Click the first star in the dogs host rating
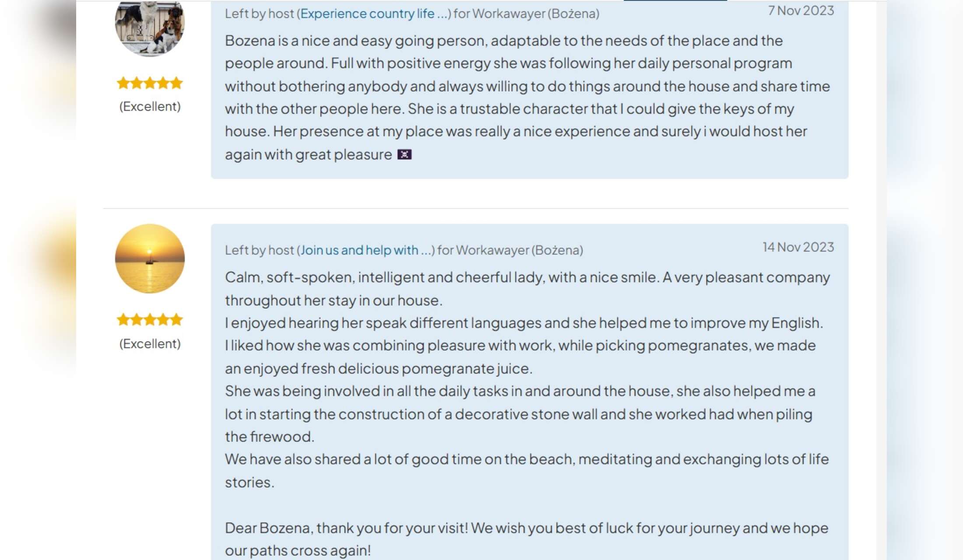Image resolution: width=963 pixels, height=560 pixels. (123, 83)
